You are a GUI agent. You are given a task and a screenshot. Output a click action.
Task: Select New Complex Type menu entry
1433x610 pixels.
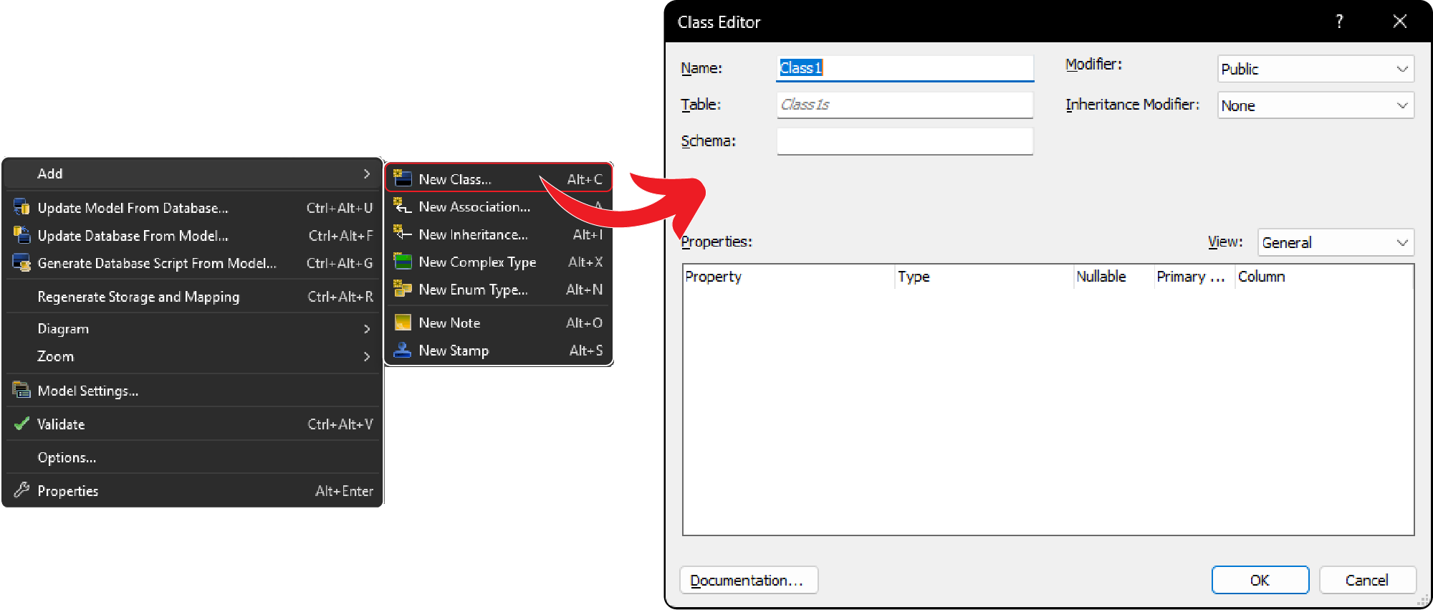[x=499, y=262]
